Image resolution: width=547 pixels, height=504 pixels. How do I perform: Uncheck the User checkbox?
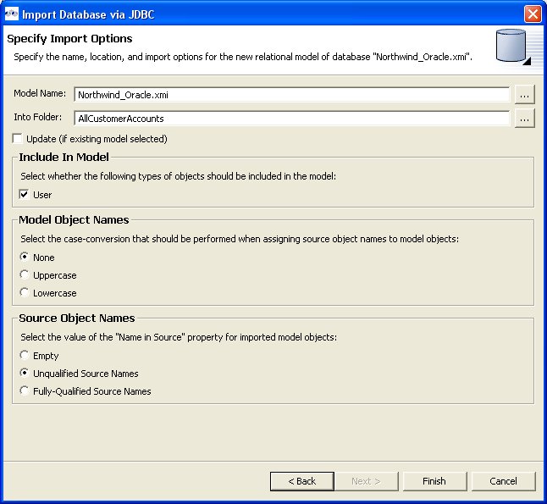[25, 195]
